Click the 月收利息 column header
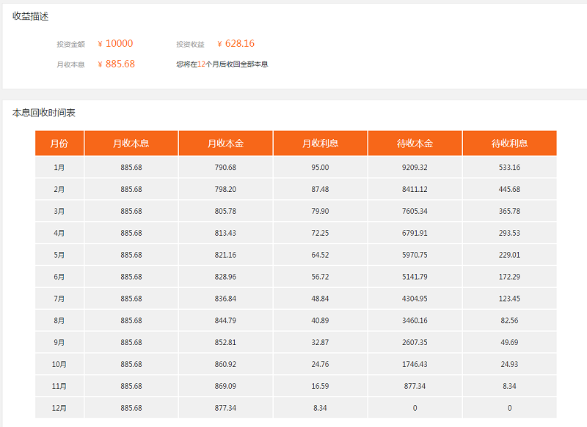Viewport: 587px width, 427px height. [x=321, y=143]
